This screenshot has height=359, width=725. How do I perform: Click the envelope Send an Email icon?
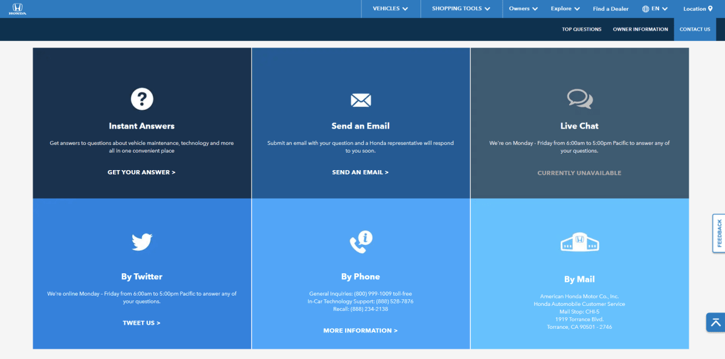[361, 100]
